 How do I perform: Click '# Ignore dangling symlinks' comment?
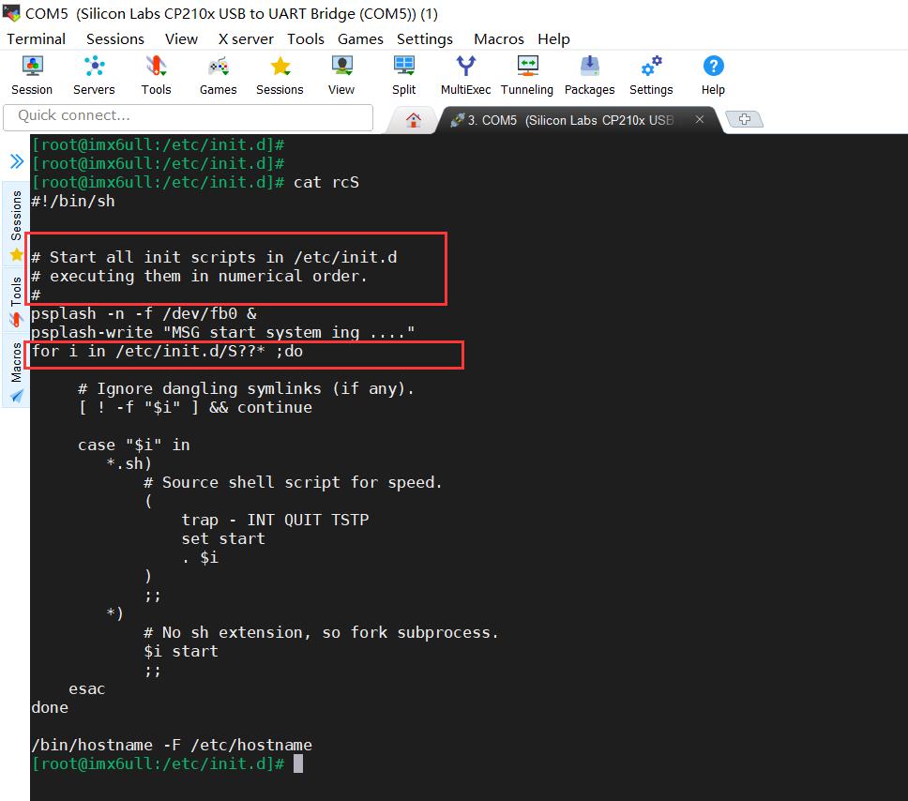tap(246, 388)
